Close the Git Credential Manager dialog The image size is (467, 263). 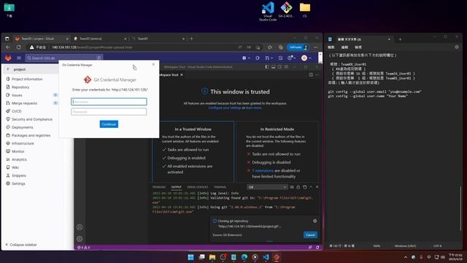click(153, 64)
